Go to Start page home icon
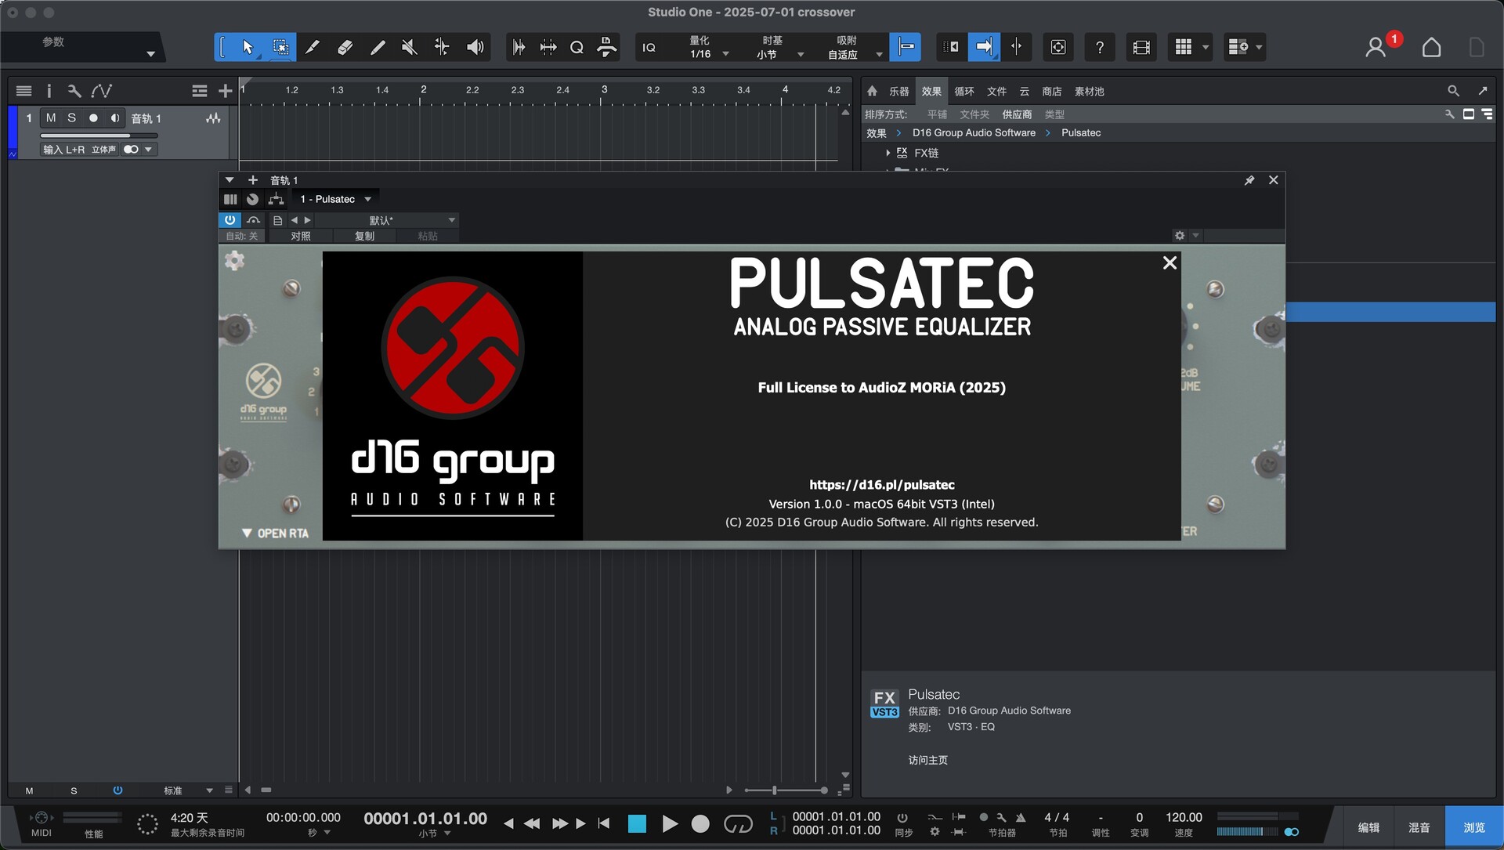This screenshot has height=850, width=1504. 1431,48
